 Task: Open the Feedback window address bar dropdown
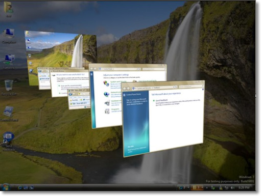[x=173, y=87]
